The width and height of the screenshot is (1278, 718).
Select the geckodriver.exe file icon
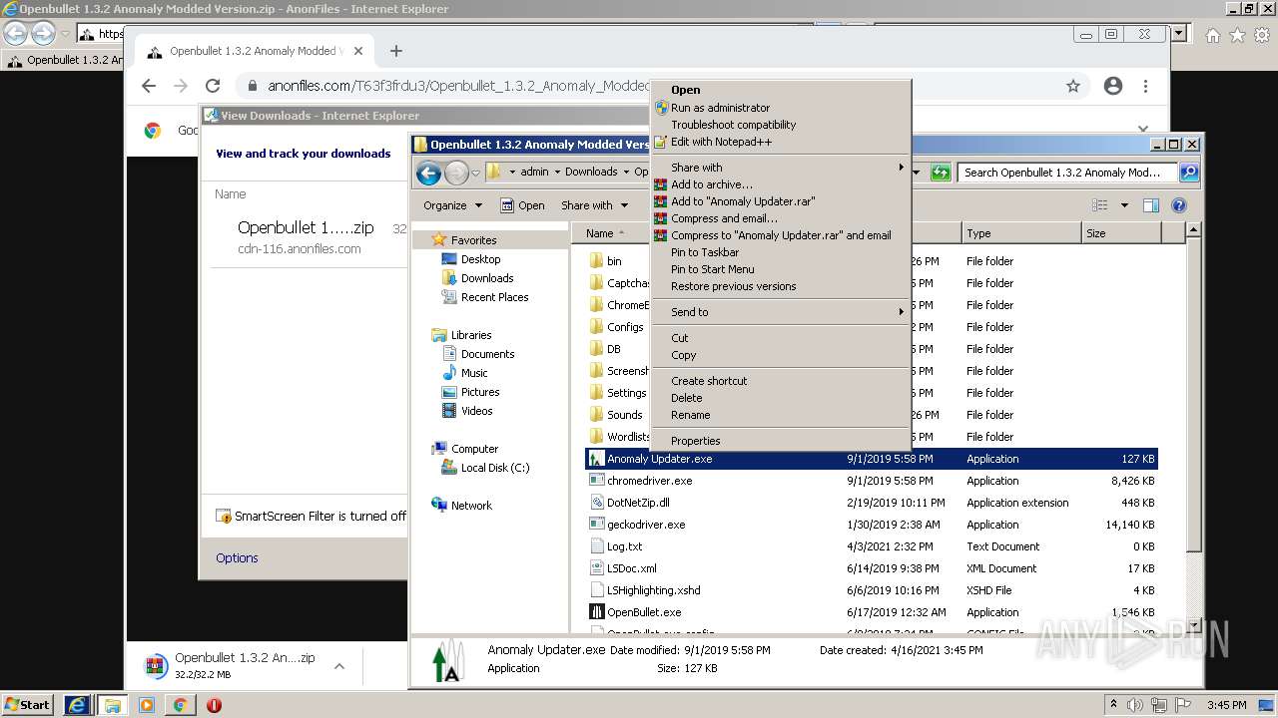597,525
